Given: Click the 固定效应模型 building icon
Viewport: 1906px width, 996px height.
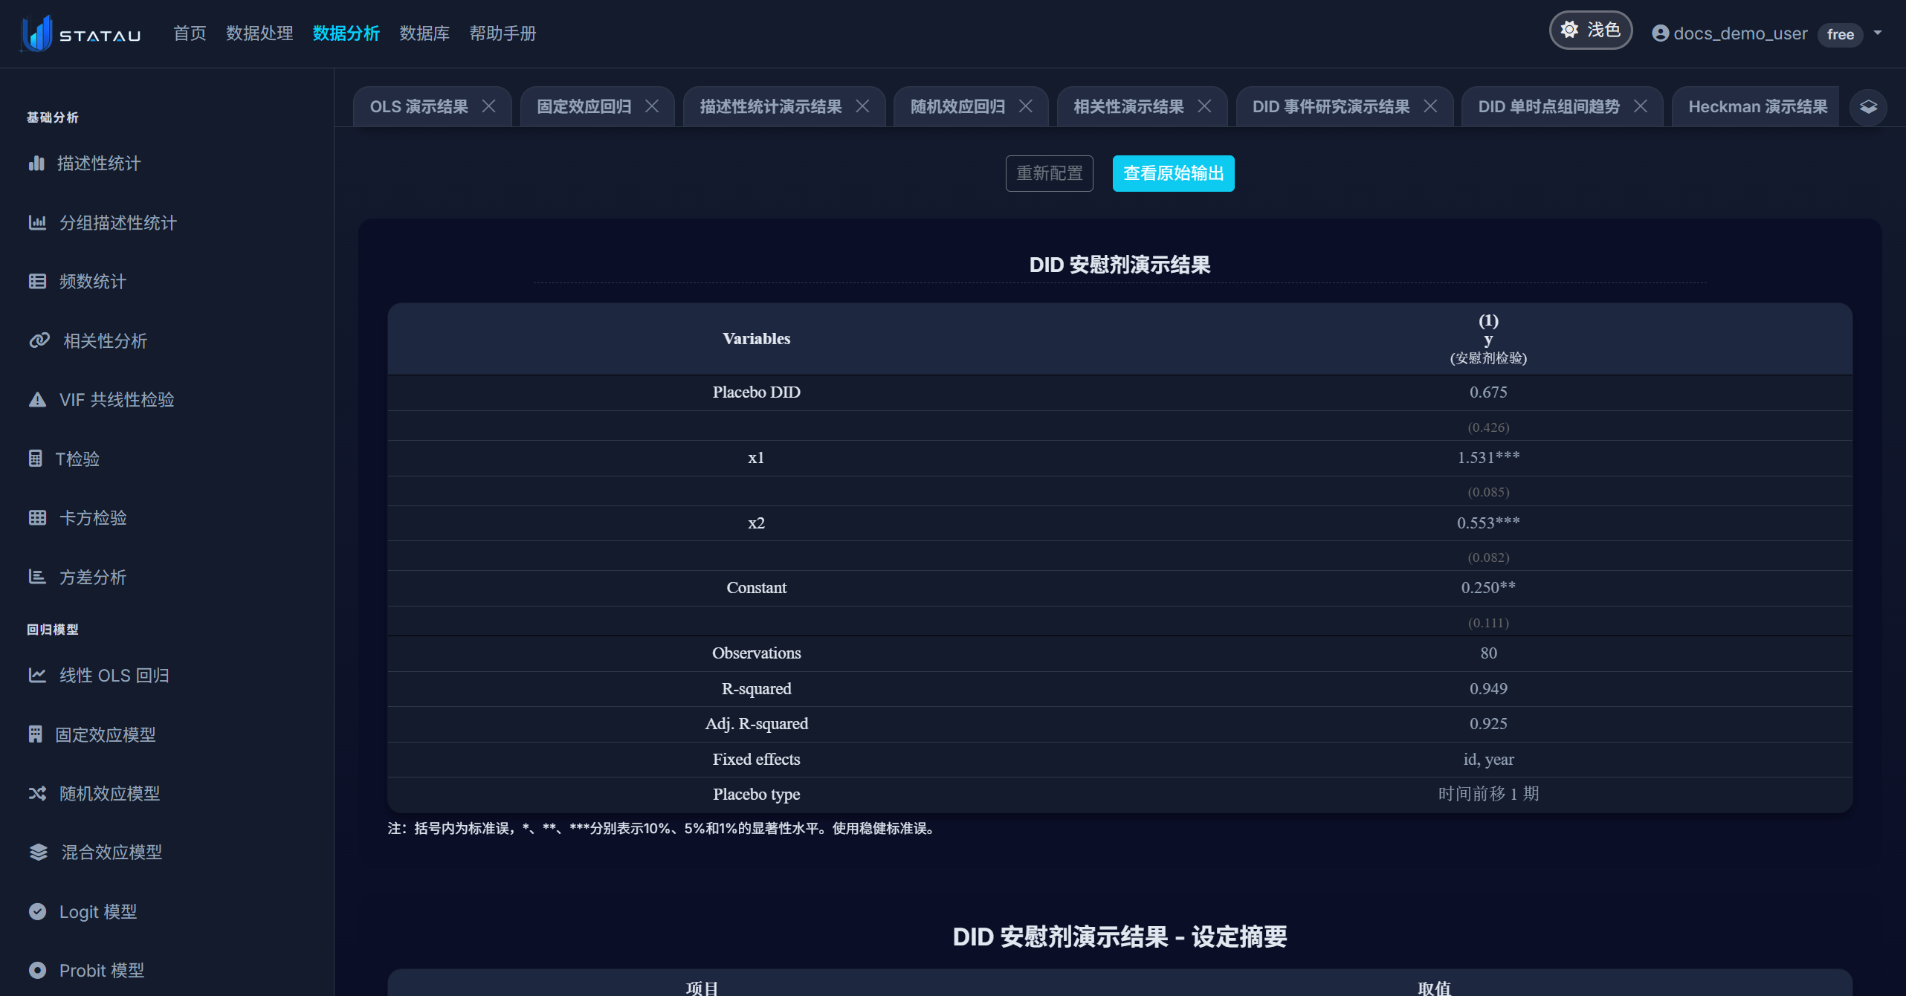Looking at the screenshot, I should tap(35, 734).
